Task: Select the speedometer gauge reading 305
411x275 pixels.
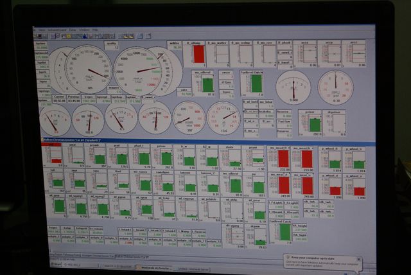Action: (x=89, y=69)
